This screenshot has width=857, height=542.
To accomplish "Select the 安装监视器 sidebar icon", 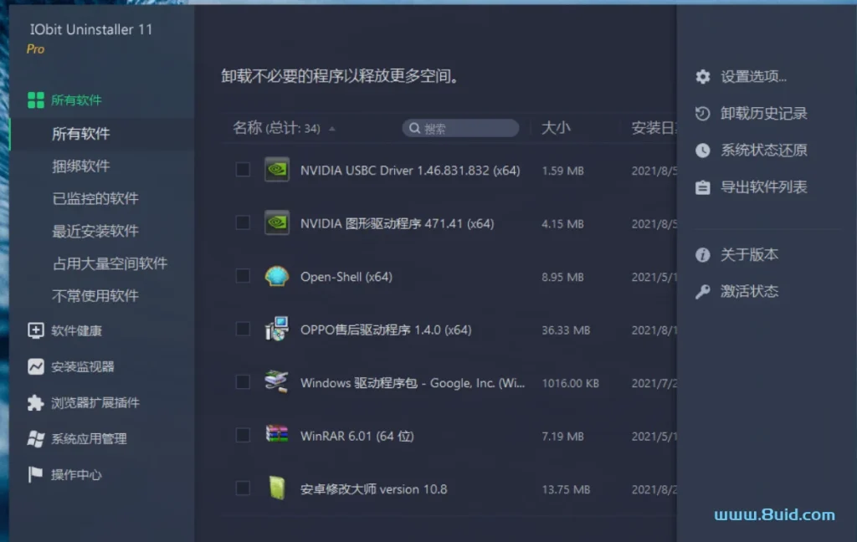I will point(34,366).
